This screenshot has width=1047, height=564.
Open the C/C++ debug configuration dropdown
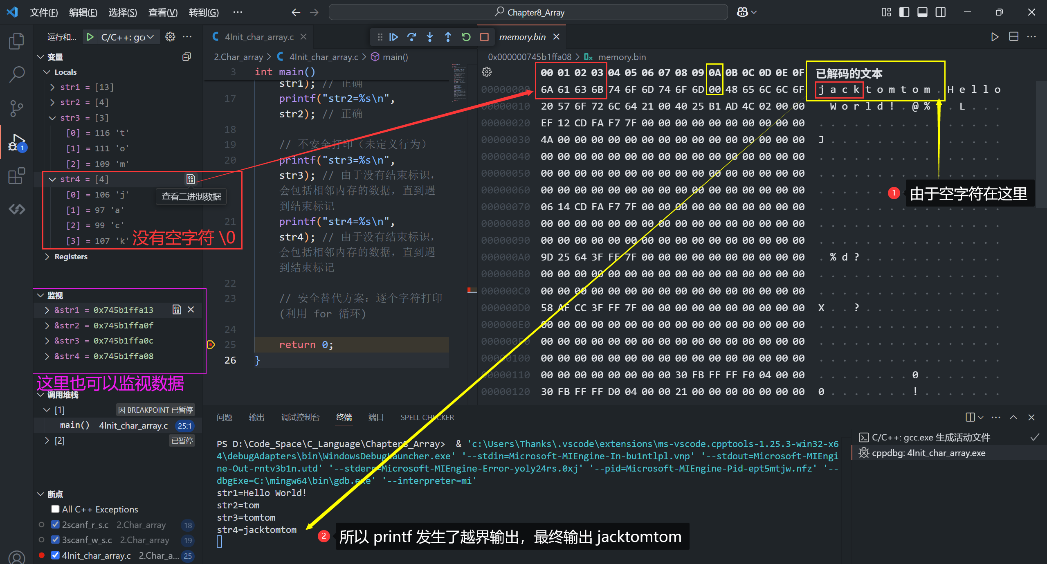(127, 37)
